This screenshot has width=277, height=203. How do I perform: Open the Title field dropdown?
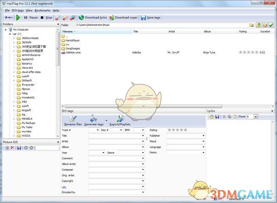point(143,136)
